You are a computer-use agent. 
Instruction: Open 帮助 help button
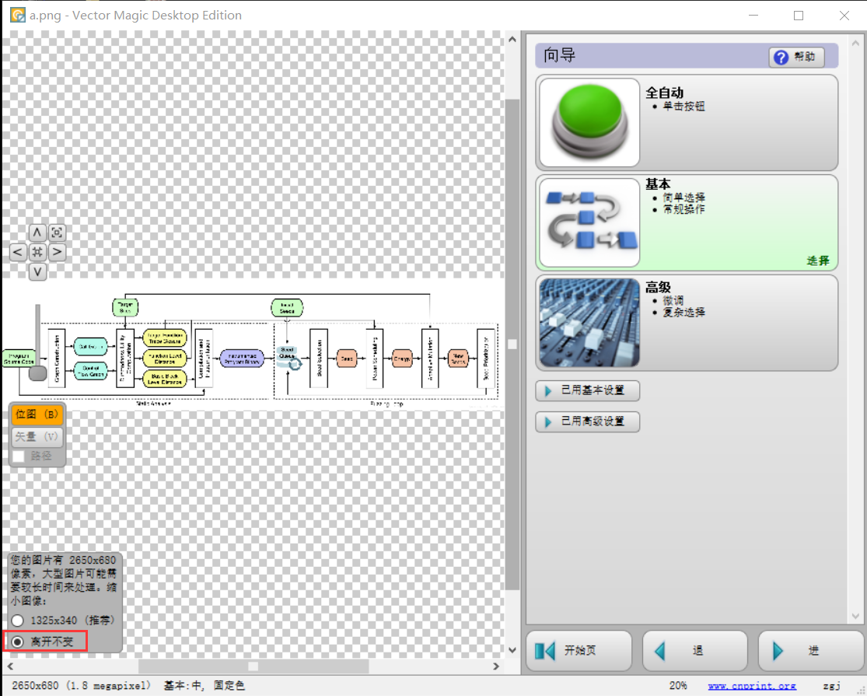point(796,57)
